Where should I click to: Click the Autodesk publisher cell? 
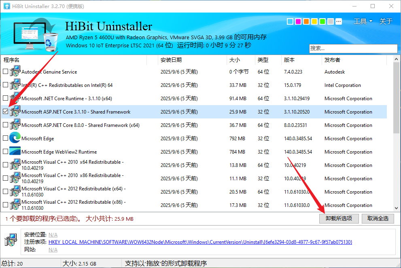pyautogui.click(x=335, y=72)
